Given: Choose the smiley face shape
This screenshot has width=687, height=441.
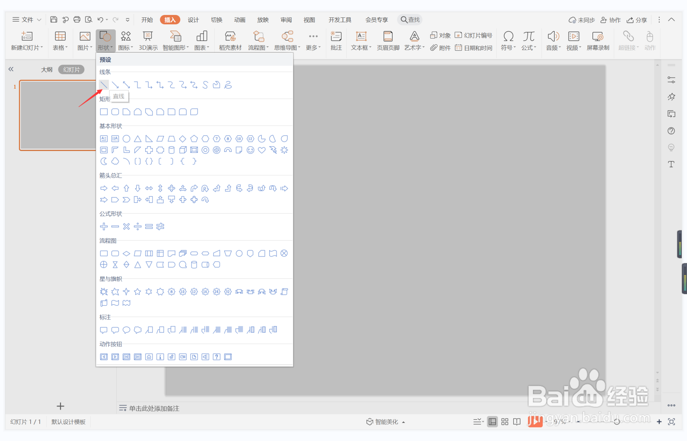Looking at the screenshot, I should 250,150.
